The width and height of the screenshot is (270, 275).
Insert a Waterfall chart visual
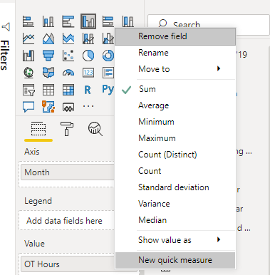[28, 56]
